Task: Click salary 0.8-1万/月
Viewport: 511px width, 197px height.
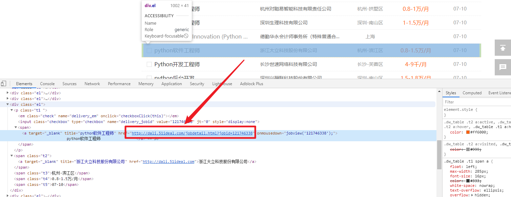Action: 415,9
